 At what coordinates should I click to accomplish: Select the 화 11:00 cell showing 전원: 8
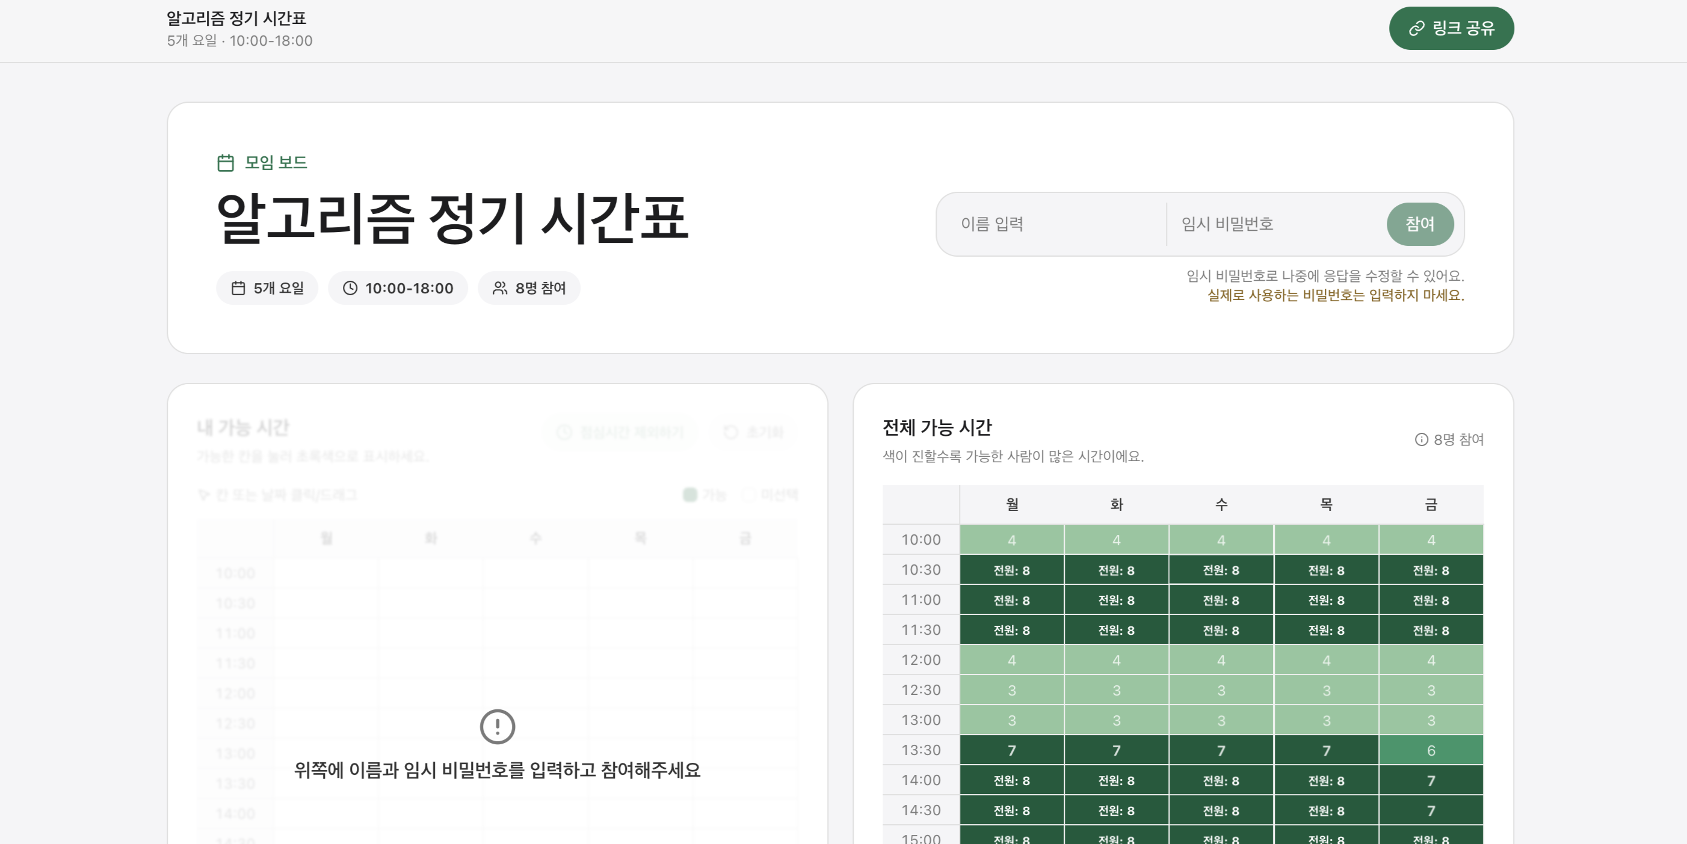1117,600
